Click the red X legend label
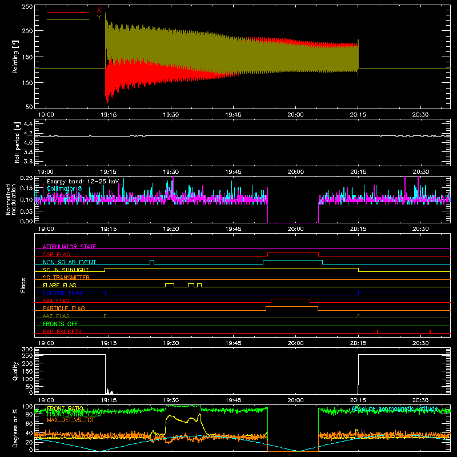This screenshot has height=457, width=457. 99,10
